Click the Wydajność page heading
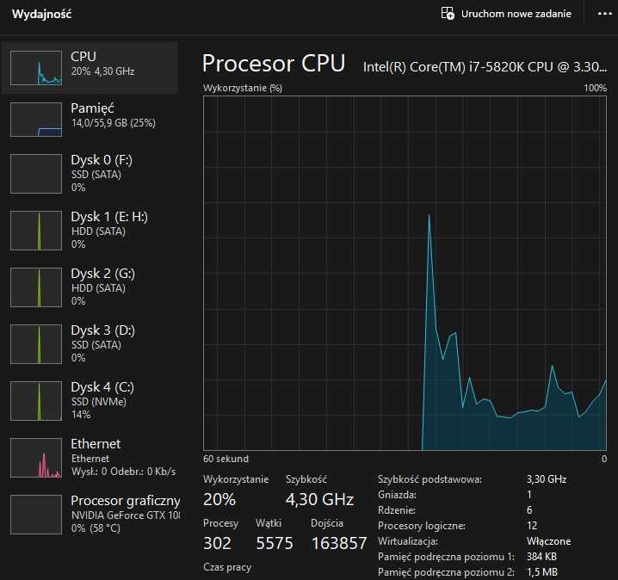The height and width of the screenshot is (580, 618). coord(41,14)
